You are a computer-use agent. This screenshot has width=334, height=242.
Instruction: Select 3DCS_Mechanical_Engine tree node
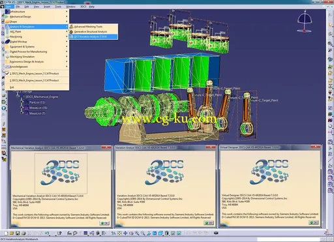(x=42, y=97)
